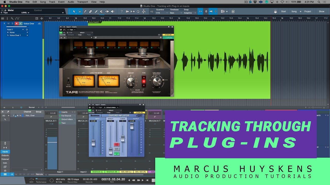This screenshot has width=330, height=185.
Task: Select the Mute tool
Action: pos(101,11)
